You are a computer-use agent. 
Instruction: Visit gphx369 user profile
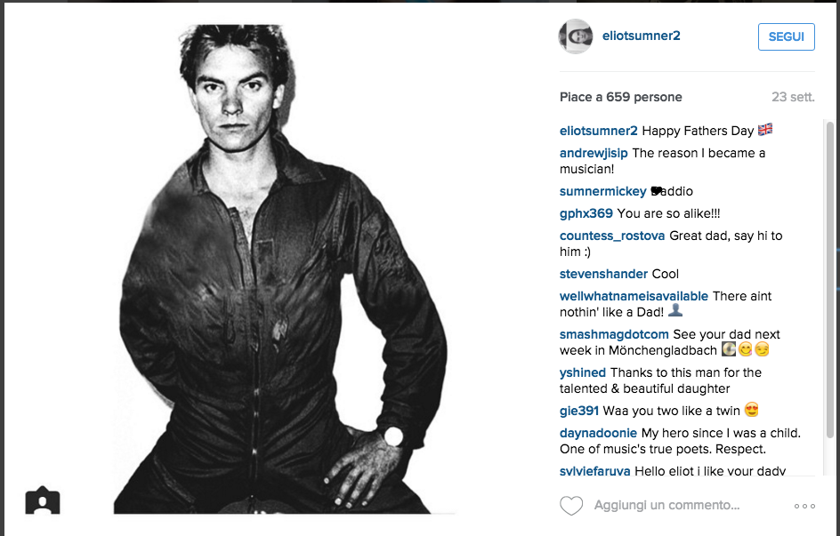click(x=586, y=213)
